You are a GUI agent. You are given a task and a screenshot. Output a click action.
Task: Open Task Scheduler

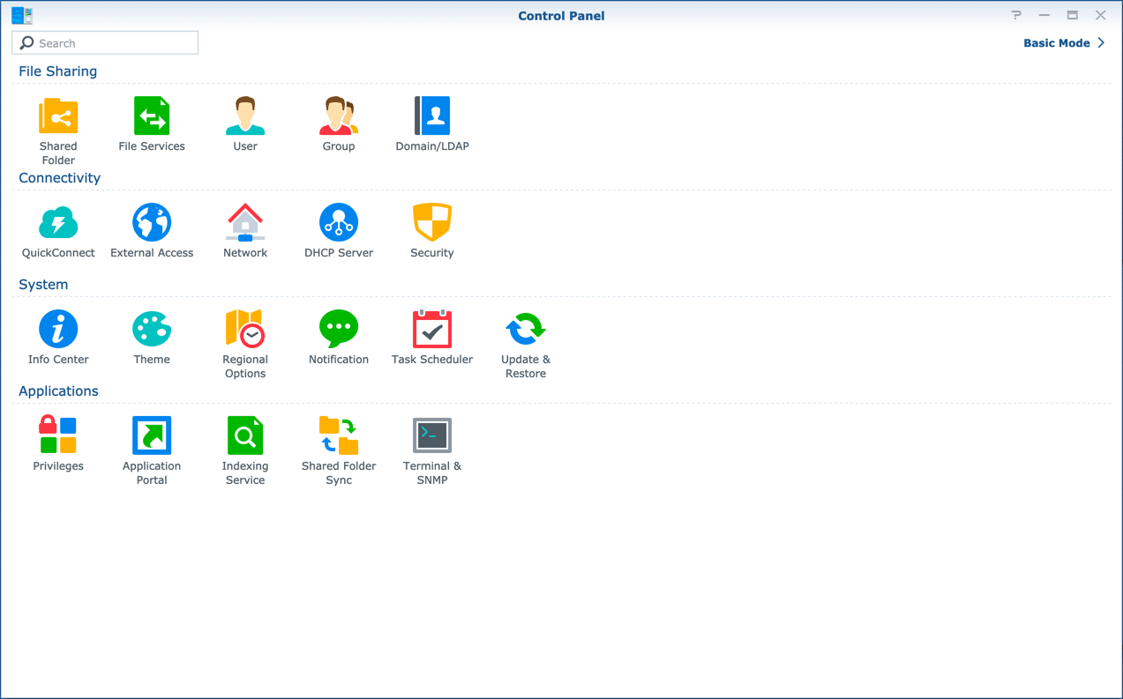pos(432,331)
